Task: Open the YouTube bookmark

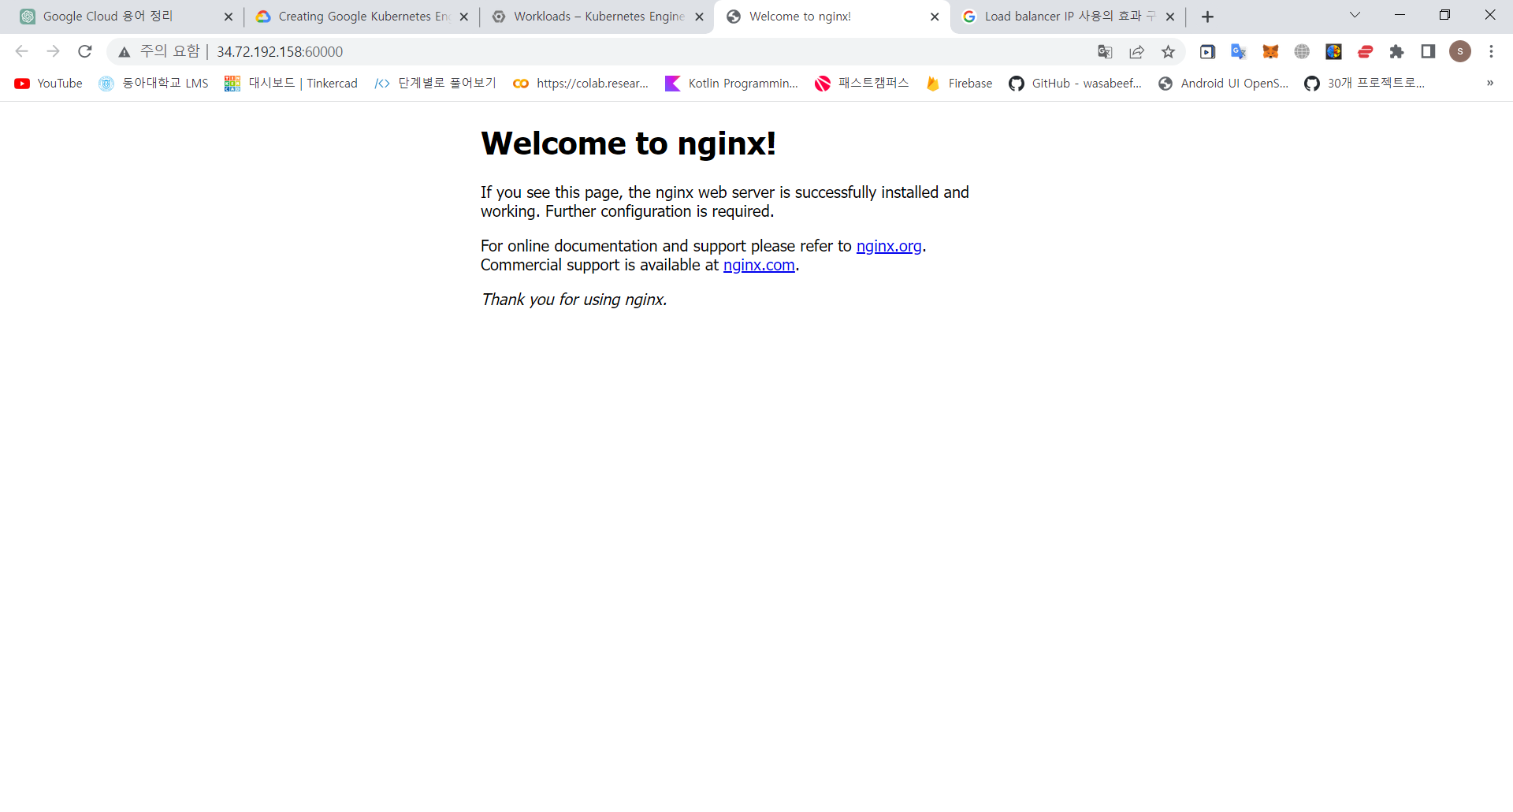Action: 48,84
